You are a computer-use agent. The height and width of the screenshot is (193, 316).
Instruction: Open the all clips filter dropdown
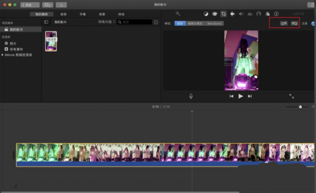tap(106, 22)
